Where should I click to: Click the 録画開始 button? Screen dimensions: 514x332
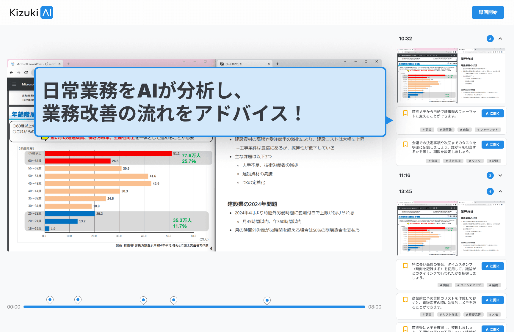[x=488, y=12]
